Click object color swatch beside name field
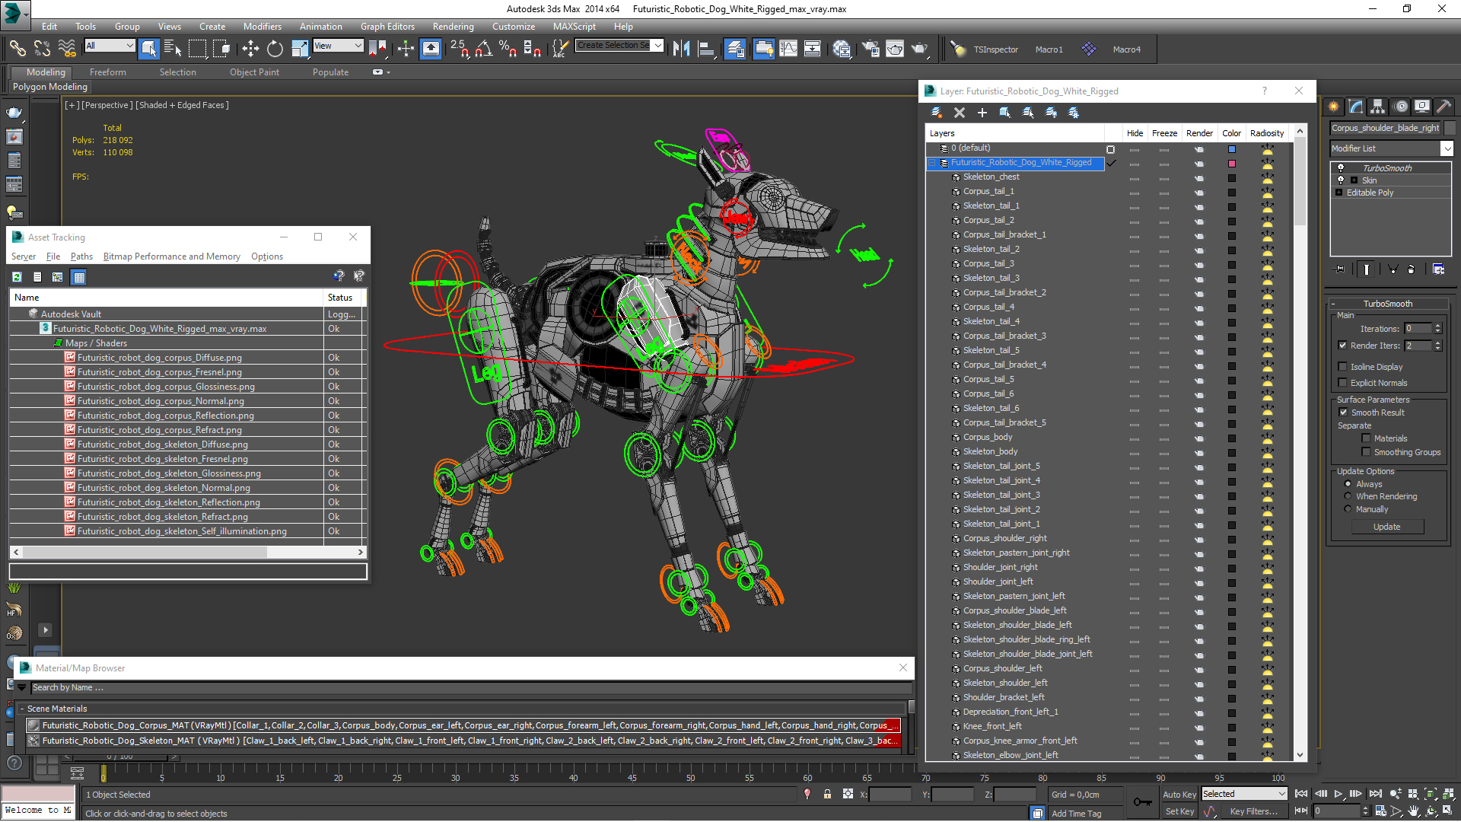This screenshot has height=822, width=1461. click(1450, 128)
